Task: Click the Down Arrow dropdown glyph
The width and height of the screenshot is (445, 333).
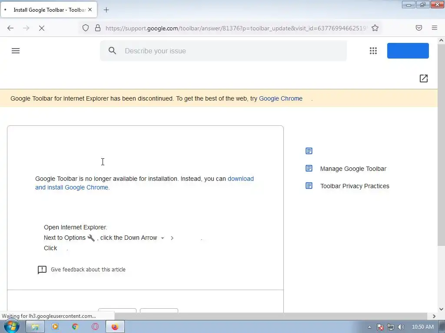Action: coord(163,238)
